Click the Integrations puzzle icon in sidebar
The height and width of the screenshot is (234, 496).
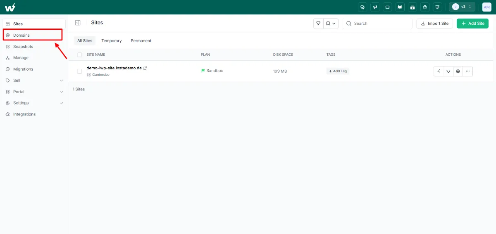pyautogui.click(x=8, y=114)
